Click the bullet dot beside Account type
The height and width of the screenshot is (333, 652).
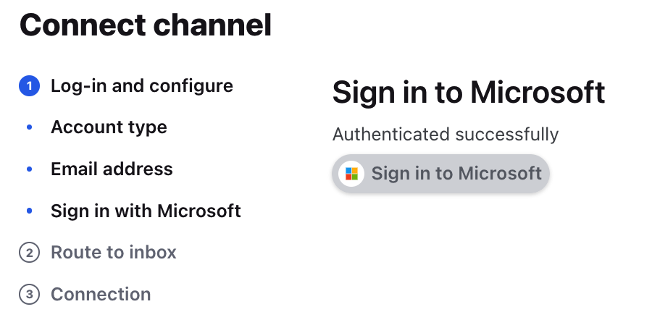[29, 127]
